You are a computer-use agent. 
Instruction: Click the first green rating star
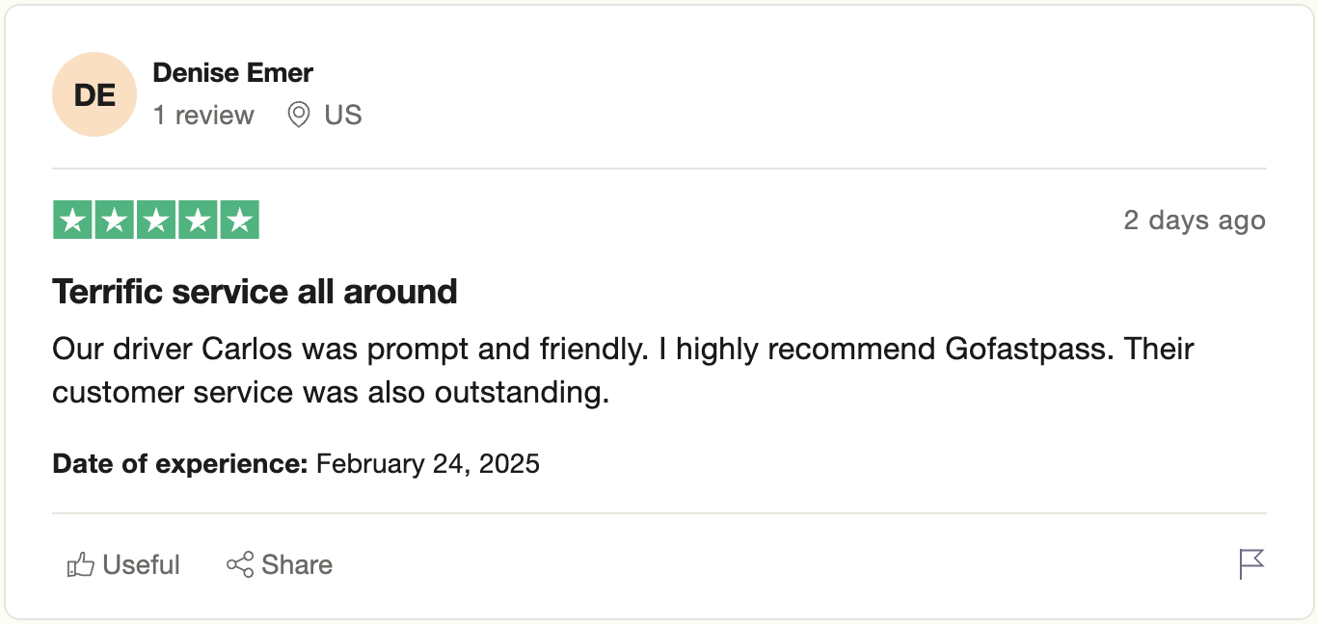pyautogui.click(x=72, y=220)
